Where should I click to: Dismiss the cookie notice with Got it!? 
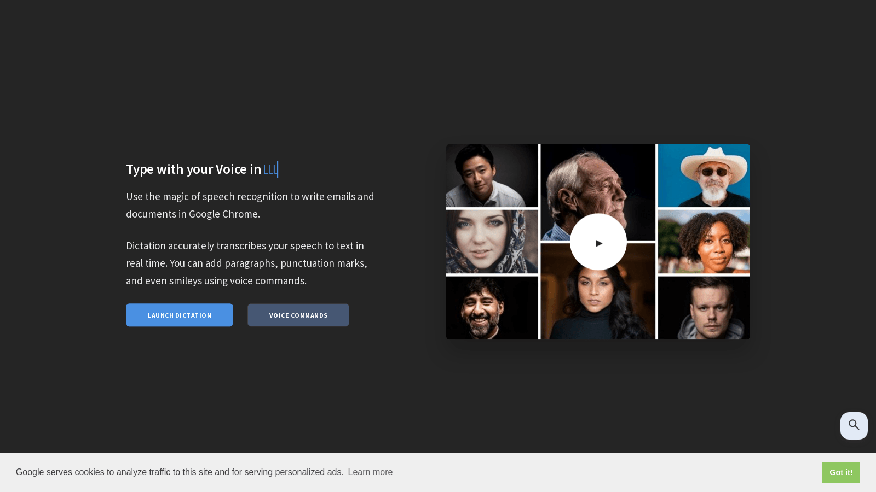pyautogui.click(x=841, y=472)
